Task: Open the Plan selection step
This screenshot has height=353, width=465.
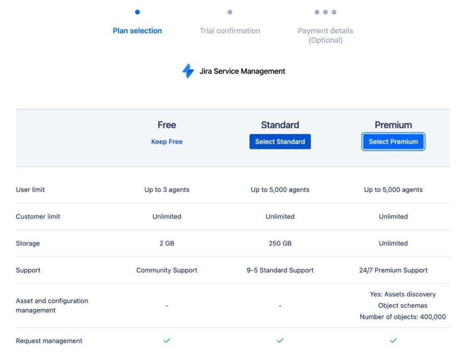Action: (137, 30)
